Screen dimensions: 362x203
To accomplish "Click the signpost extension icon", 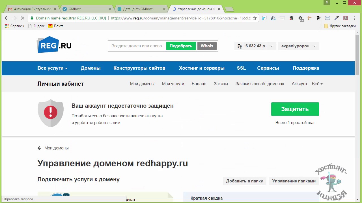I will click(309, 18).
